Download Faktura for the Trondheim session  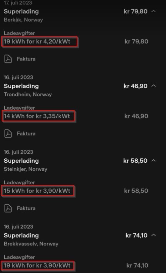[26, 134]
